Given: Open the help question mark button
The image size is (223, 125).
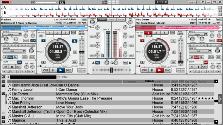Looking at the screenshot, I should (x=203, y=2).
